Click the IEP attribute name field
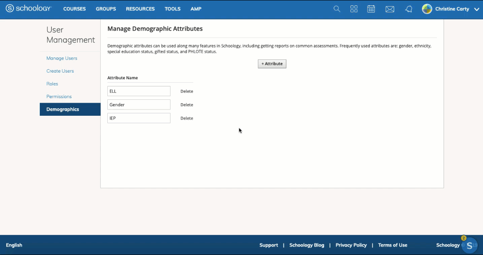 (139, 118)
